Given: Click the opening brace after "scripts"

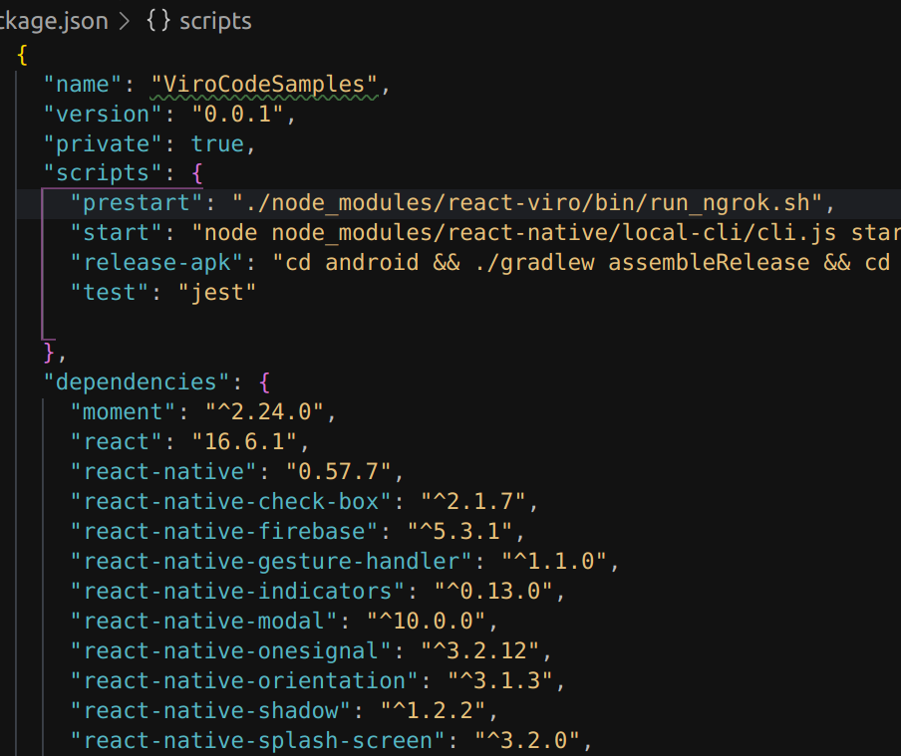Looking at the screenshot, I should (x=197, y=173).
